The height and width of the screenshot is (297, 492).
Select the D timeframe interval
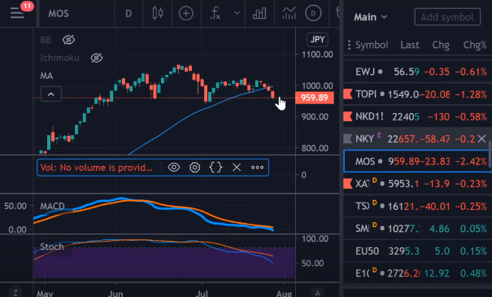click(128, 14)
